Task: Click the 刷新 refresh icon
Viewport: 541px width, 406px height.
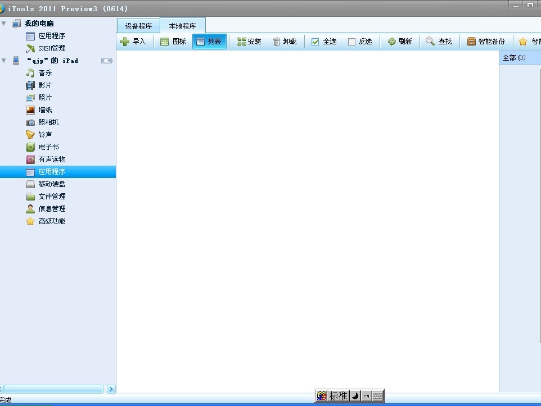Action: [x=392, y=42]
